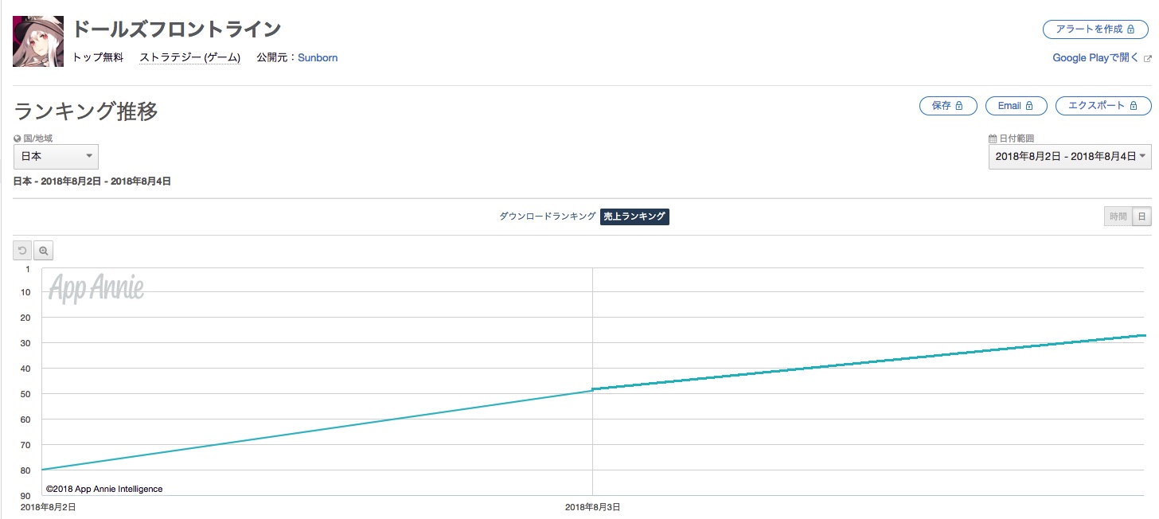Open the Google Playで開く link
This screenshot has height=519, width=1159.
[1096, 58]
